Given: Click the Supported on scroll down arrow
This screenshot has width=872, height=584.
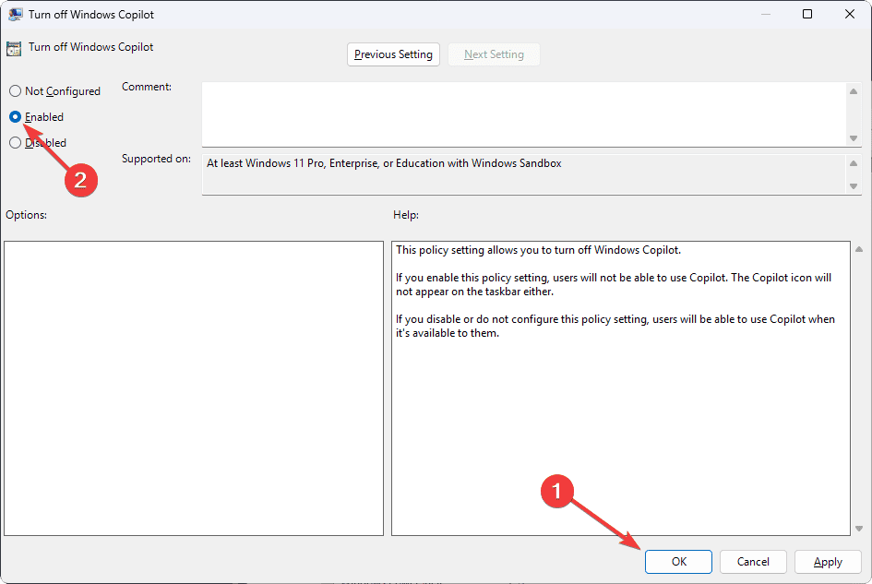Looking at the screenshot, I should tap(854, 186).
